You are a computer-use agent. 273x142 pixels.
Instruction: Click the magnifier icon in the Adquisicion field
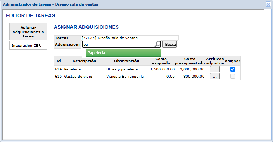coord(157,44)
